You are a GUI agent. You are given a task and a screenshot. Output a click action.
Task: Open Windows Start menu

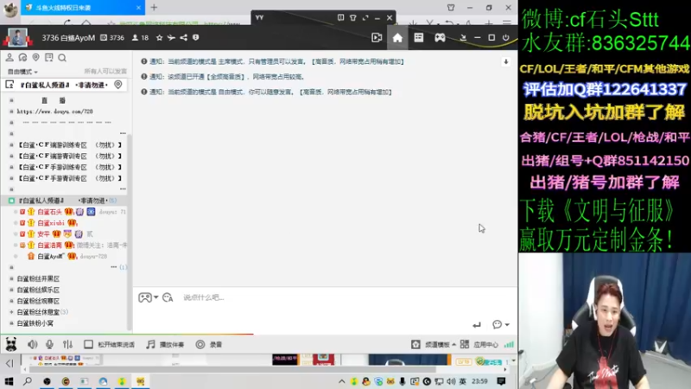tap(9, 381)
